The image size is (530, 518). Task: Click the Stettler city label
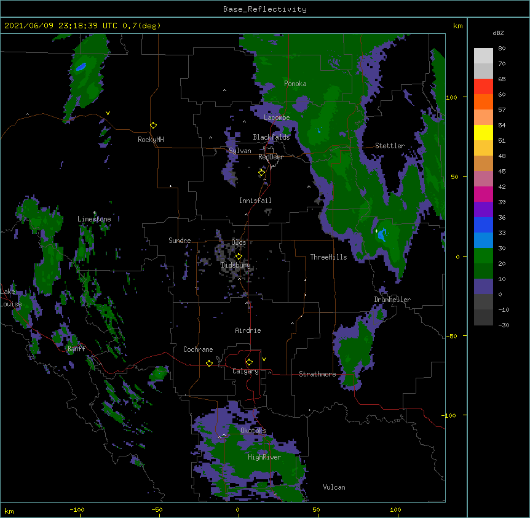[390, 146]
